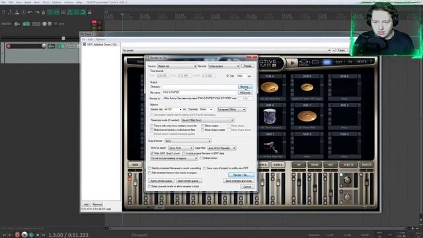Open the File menu
Image resolution: width=423 pixels, height=238 pixels.
pos(3,2)
